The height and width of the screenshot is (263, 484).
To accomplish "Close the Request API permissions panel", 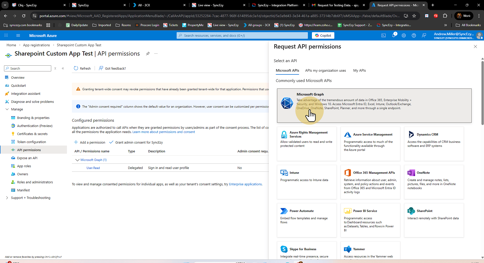I will click(475, 47).
